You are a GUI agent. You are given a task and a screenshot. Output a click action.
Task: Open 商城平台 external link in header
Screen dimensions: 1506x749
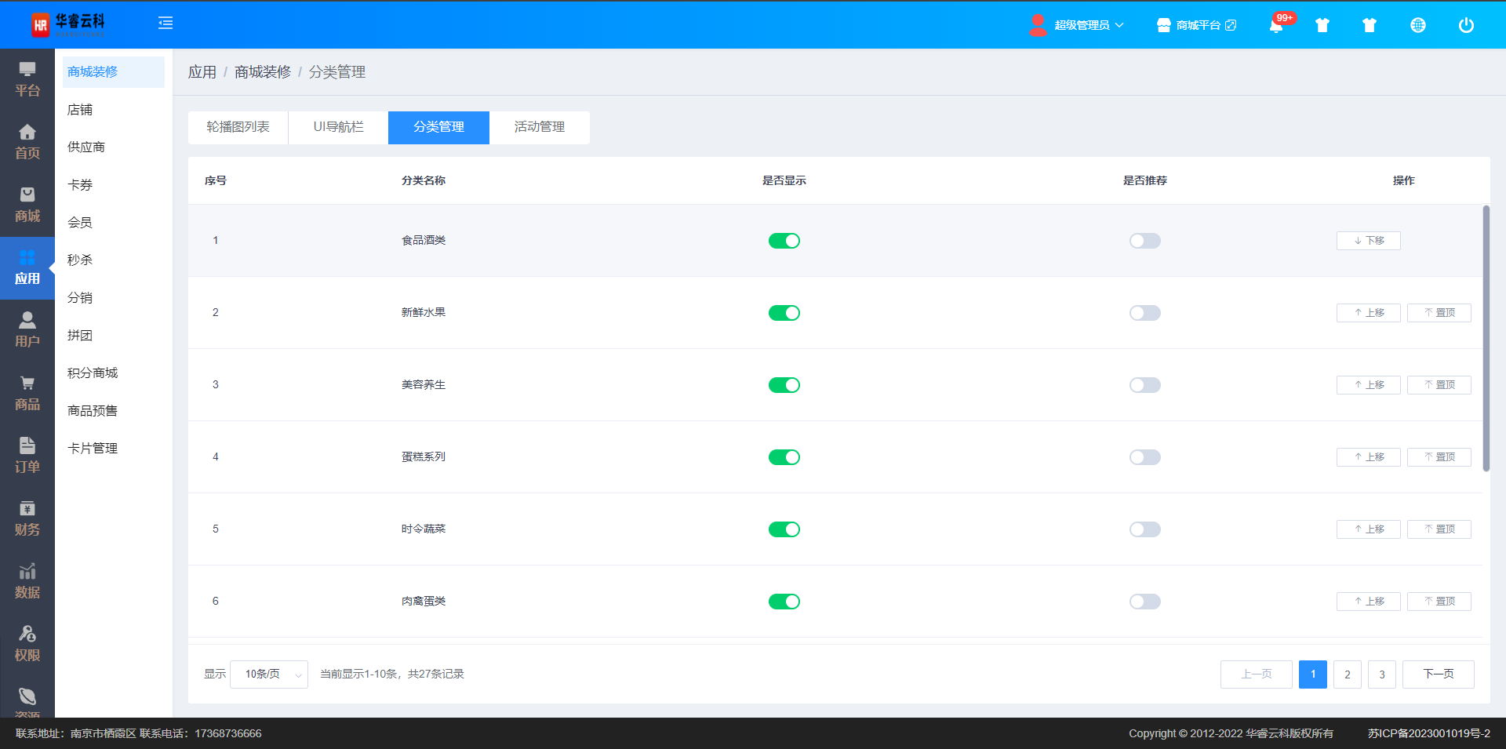(x=1197, y=25)
